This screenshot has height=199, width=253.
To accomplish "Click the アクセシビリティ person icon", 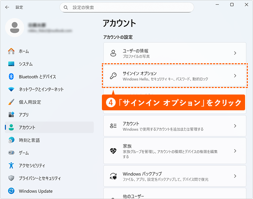I will click(11, 165).
